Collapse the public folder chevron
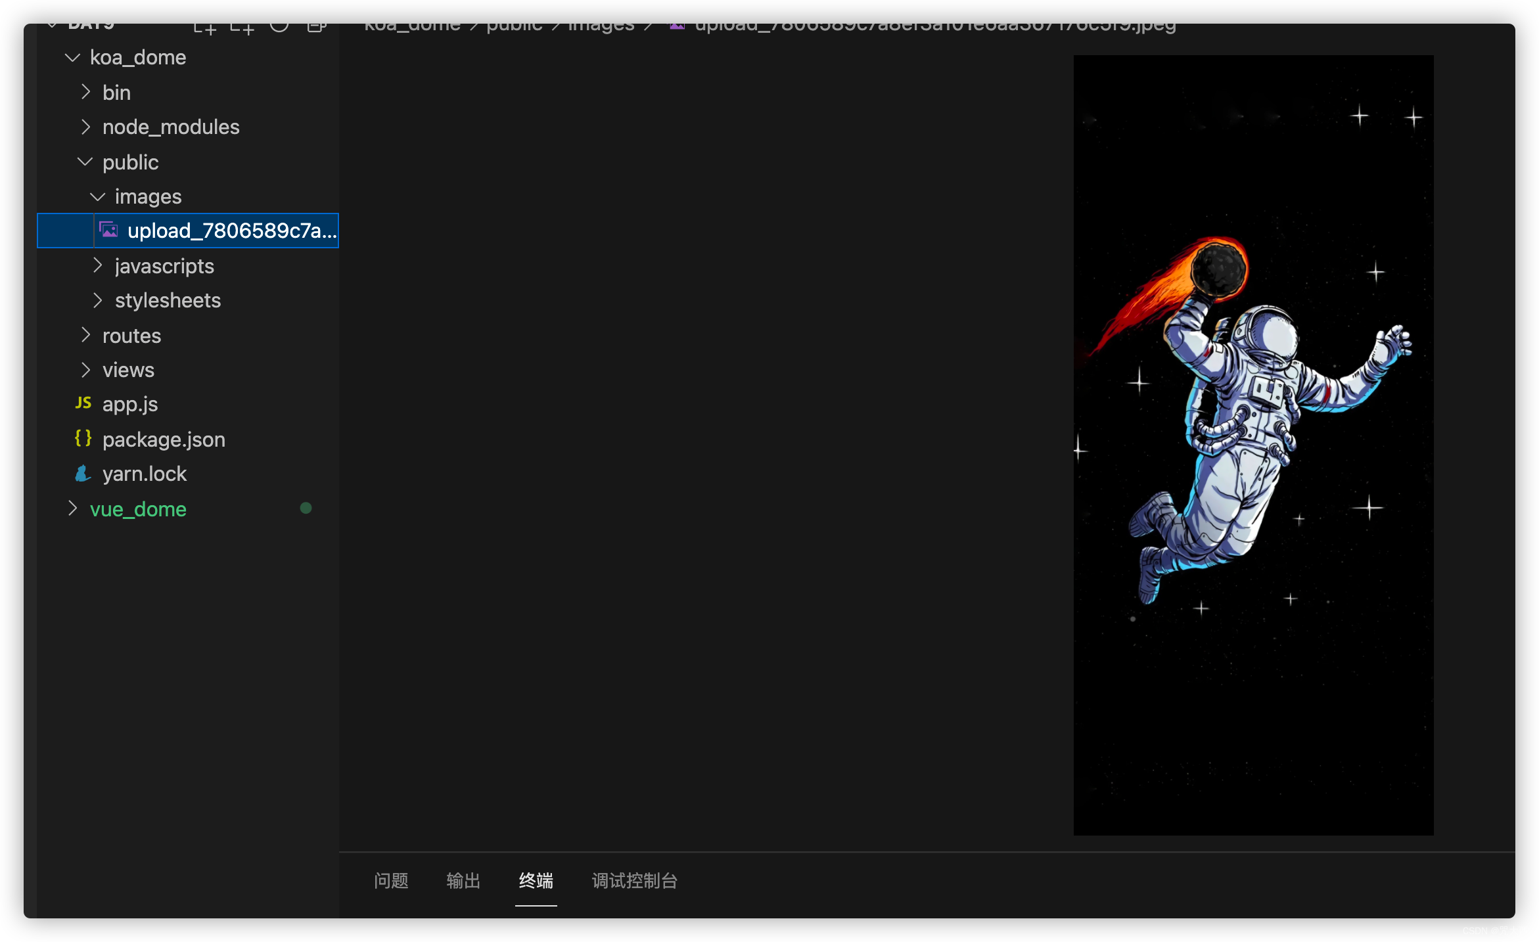1539x942 pixels. coord(85,162)
